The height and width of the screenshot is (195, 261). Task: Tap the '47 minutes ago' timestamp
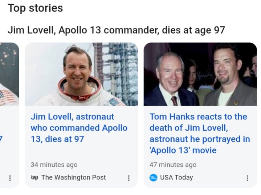click(173, 165)
